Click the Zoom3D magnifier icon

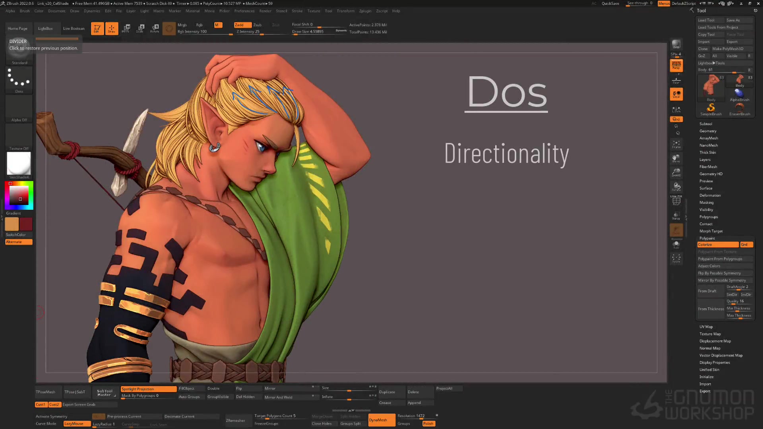tap(676, 172)
